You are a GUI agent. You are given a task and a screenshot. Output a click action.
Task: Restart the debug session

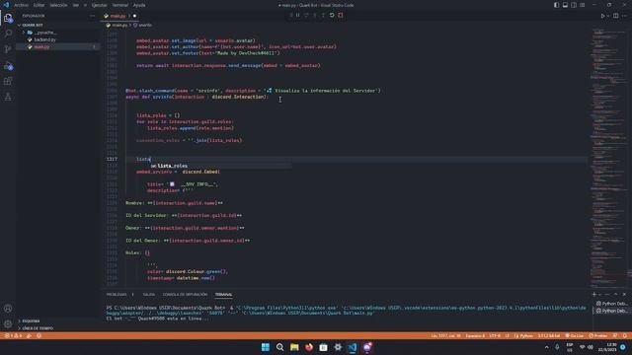pyautogui.click(x=332, y=16)
